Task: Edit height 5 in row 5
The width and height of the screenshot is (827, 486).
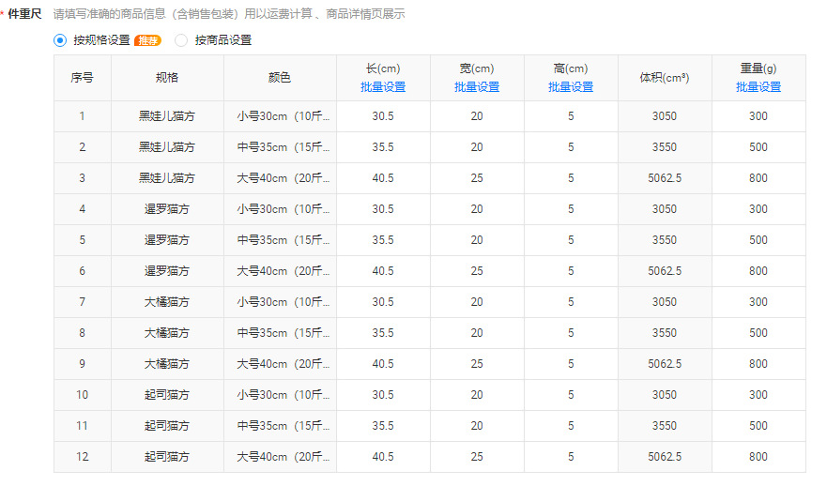Action: [x=571, y=240]
